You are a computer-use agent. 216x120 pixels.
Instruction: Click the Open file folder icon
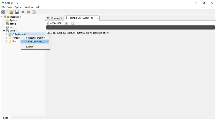point(11,12)
